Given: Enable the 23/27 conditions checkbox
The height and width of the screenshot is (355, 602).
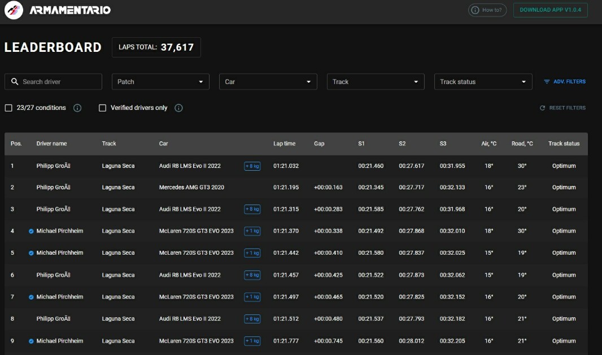Looking at the screenshot, I should click(x=8, y=108).
